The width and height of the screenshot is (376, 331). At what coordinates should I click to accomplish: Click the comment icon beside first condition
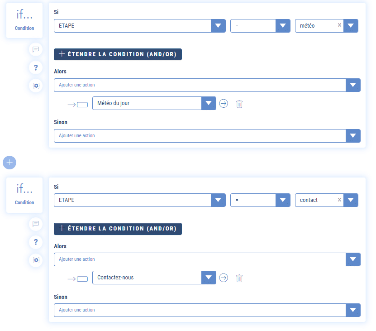[36, 49]
